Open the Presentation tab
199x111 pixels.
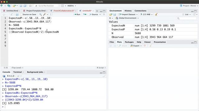pos(160,42)
